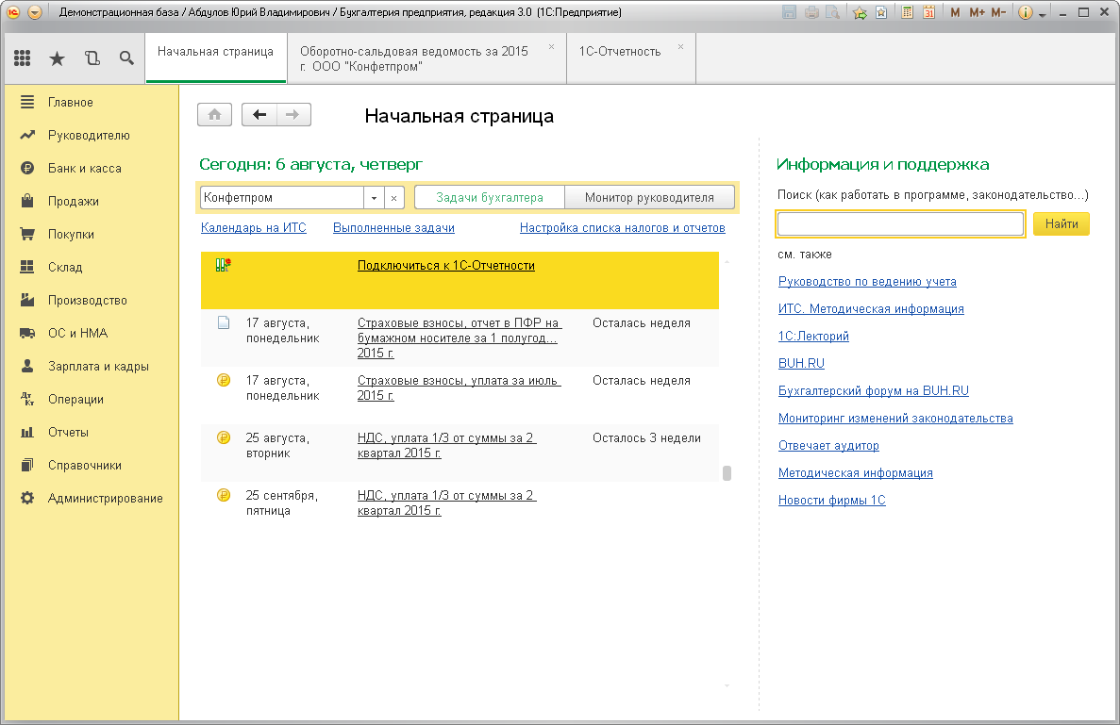Image resolution: width=1120 pixels, height=725 pixels.
Task: Go back with the left arrow button
Action: [x=259, y=114]
